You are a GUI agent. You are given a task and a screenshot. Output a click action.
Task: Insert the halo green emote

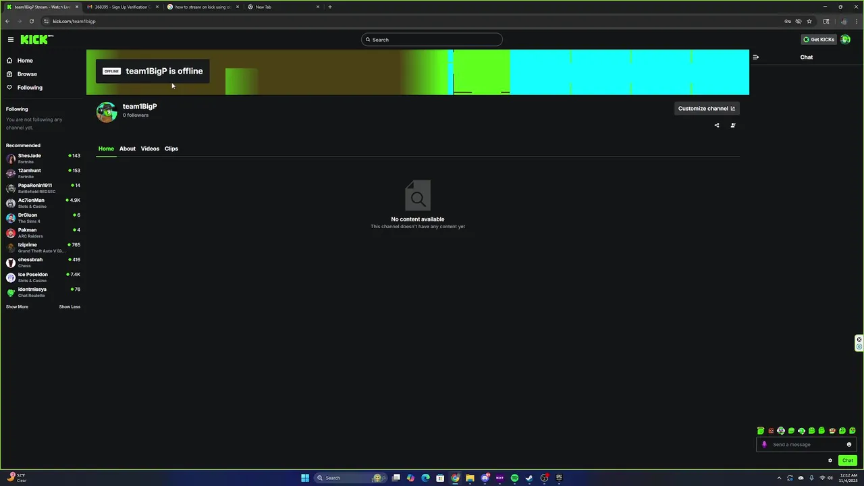[761, 431]
